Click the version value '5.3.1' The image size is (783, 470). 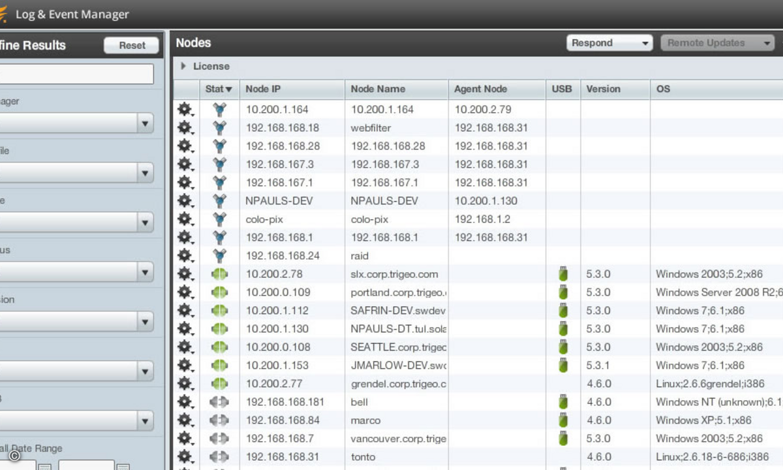click(599, 366)
